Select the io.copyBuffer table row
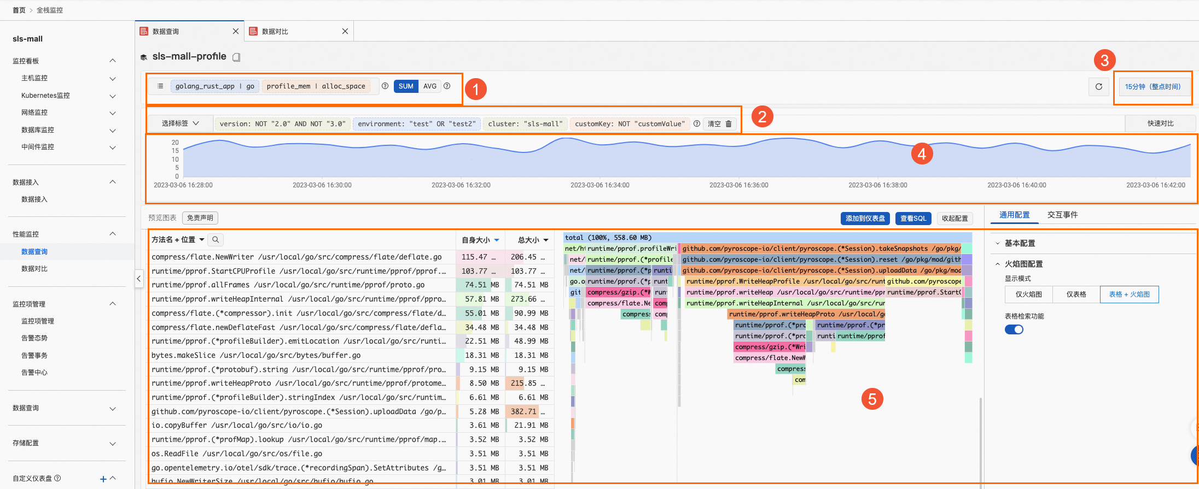Screen dimensions: 1199x489 351,426
